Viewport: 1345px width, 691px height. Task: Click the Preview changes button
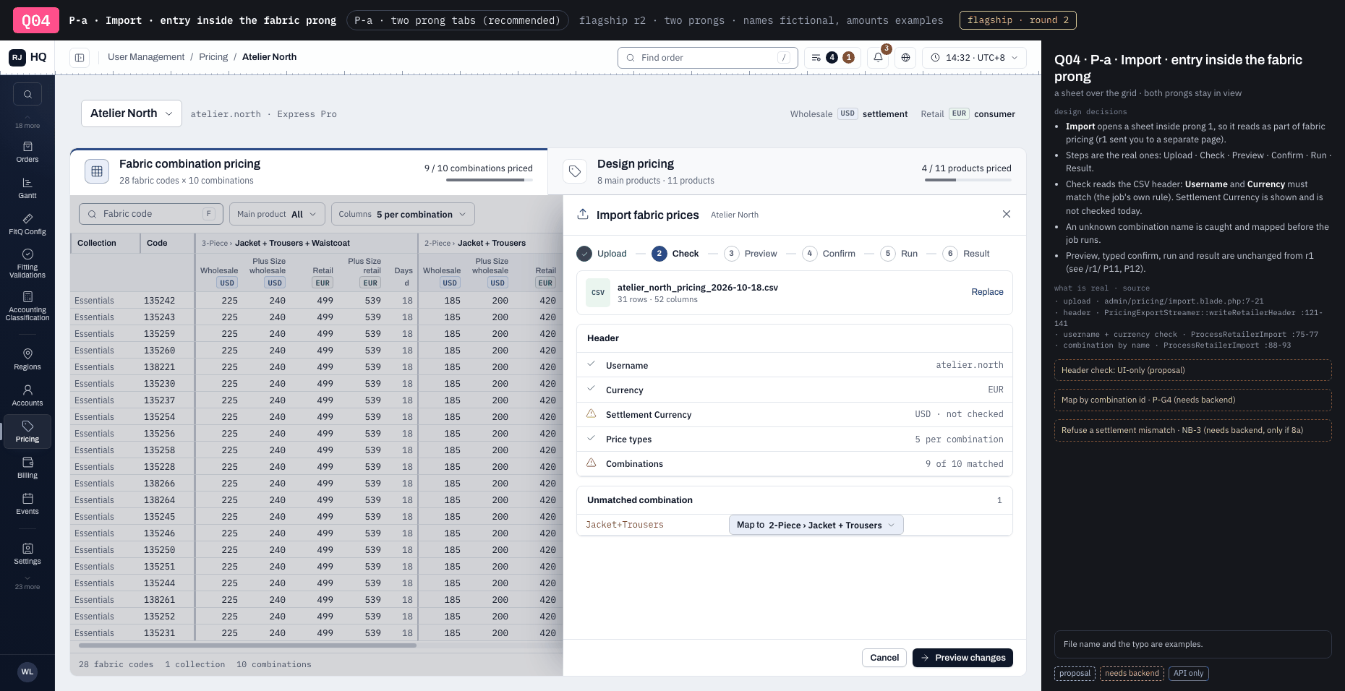962,658
